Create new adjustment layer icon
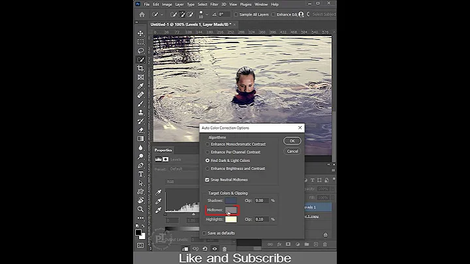The height and width of the screenshot is (264, 470). point(298,244)
